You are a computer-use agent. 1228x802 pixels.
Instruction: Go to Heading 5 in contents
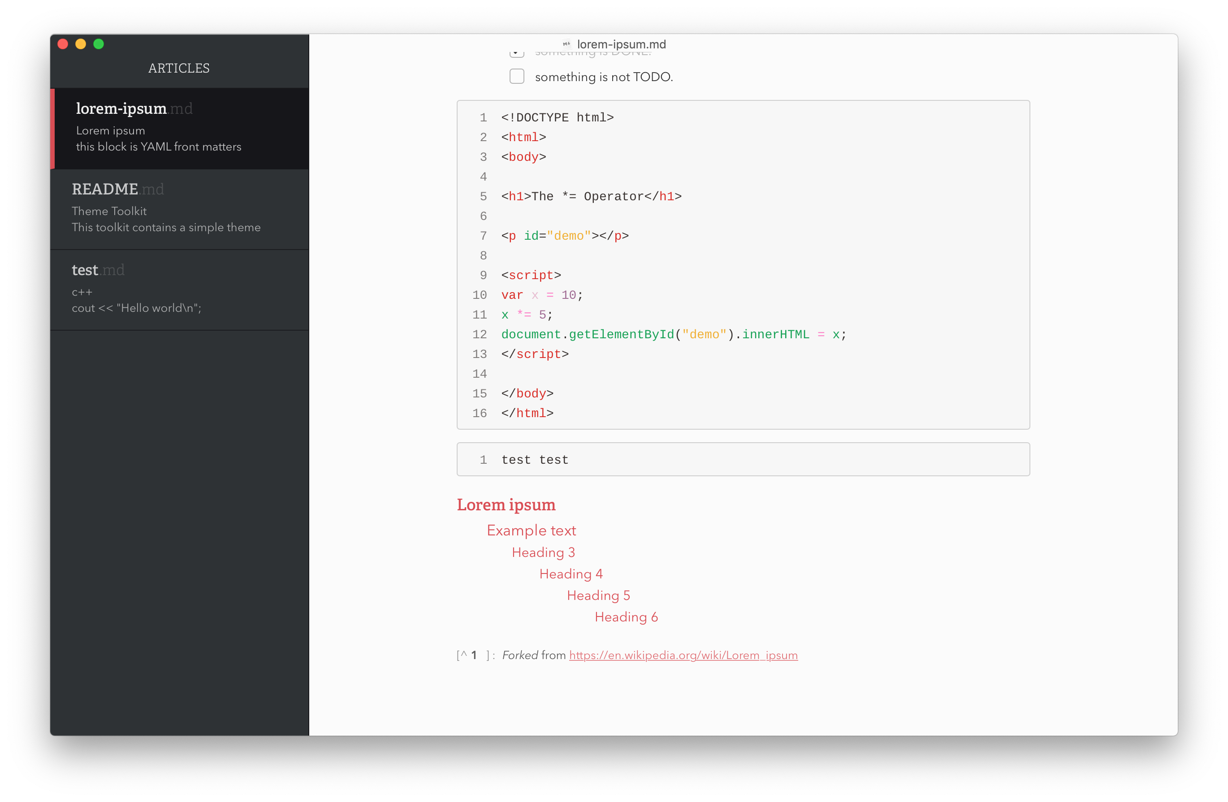point(598,596)
